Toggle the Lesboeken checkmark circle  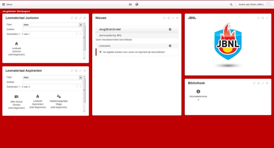coord(170,46)
